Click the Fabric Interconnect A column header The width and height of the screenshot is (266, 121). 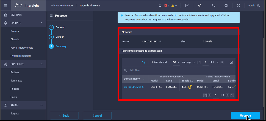pos(171,77)
